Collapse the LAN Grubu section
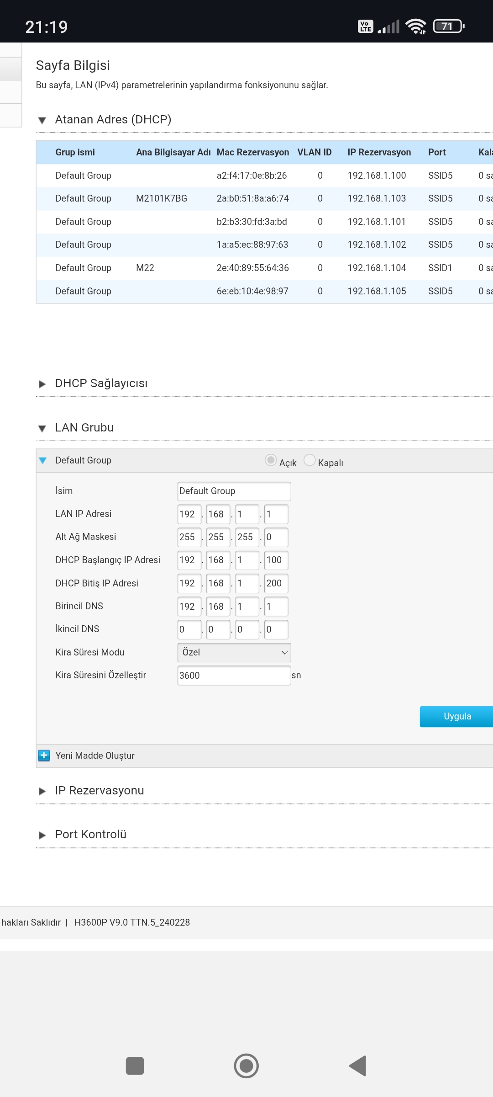Screen dimensions: 493x1097 [x=42, y=428]
